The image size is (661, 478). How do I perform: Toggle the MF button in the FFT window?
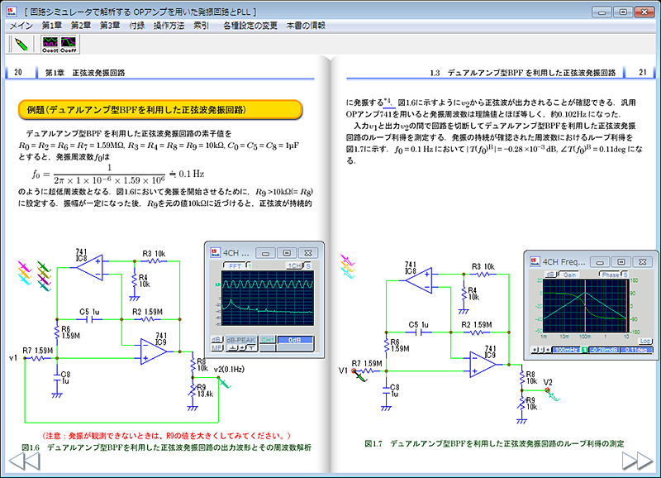click(216, 347)
